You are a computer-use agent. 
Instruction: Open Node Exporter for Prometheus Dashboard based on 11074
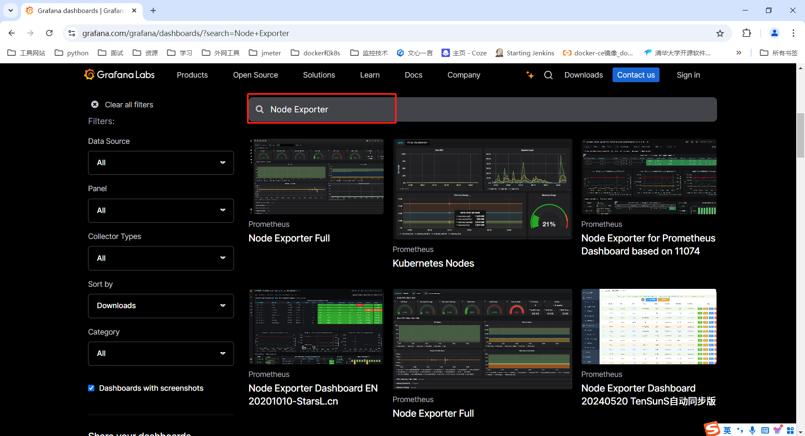(648, 244)
